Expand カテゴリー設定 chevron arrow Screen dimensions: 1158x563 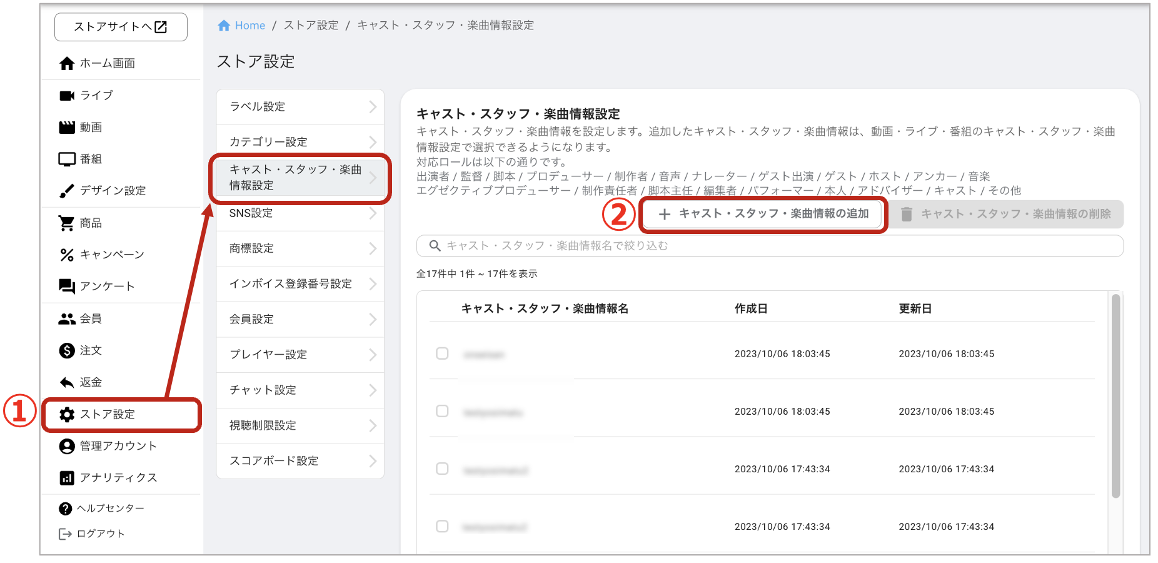pos(373,142)
